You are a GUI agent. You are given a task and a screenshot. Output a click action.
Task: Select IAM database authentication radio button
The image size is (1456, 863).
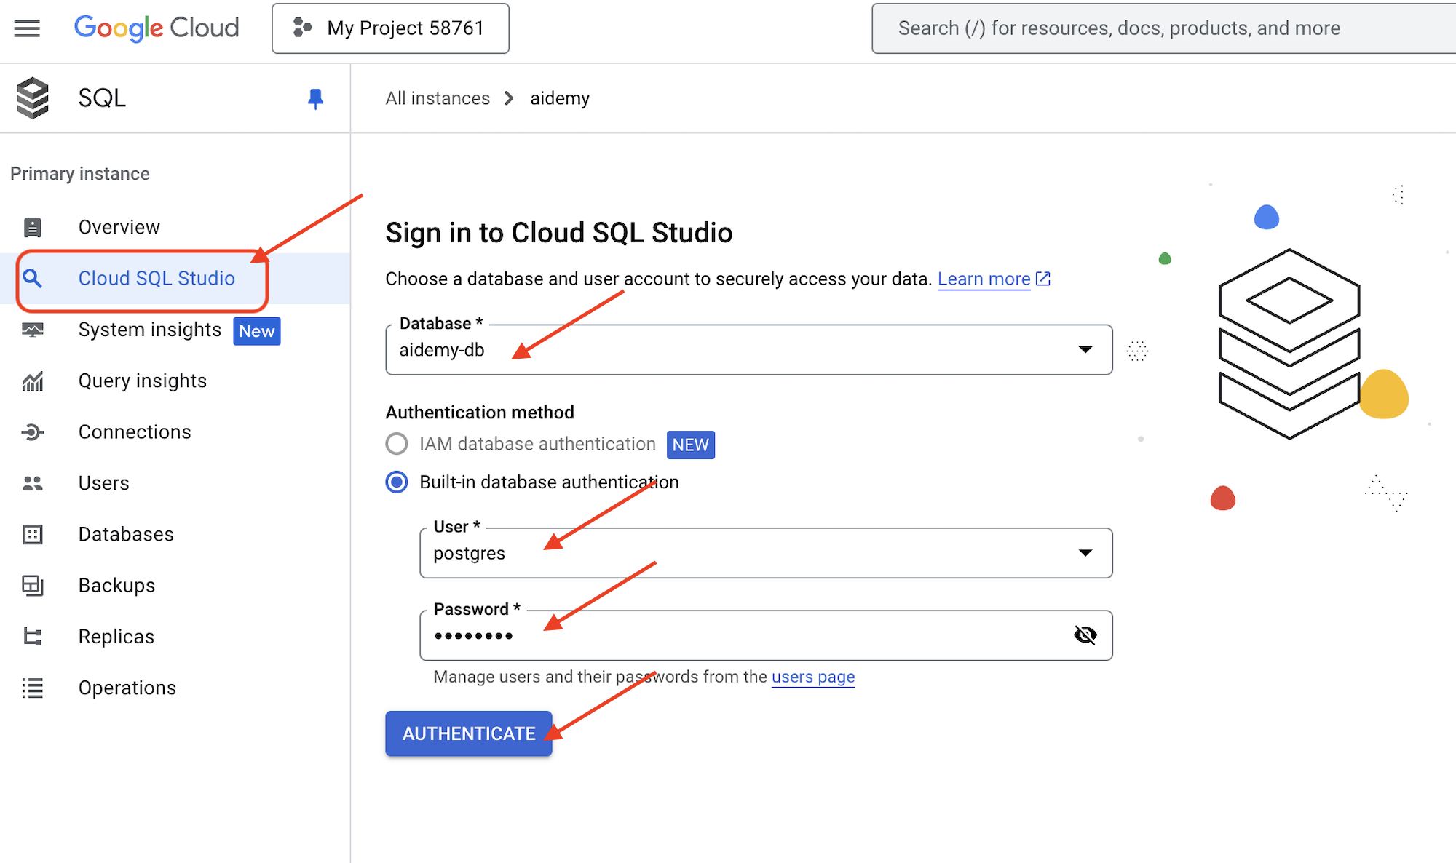pyautogui.click(x=397, y=444)
